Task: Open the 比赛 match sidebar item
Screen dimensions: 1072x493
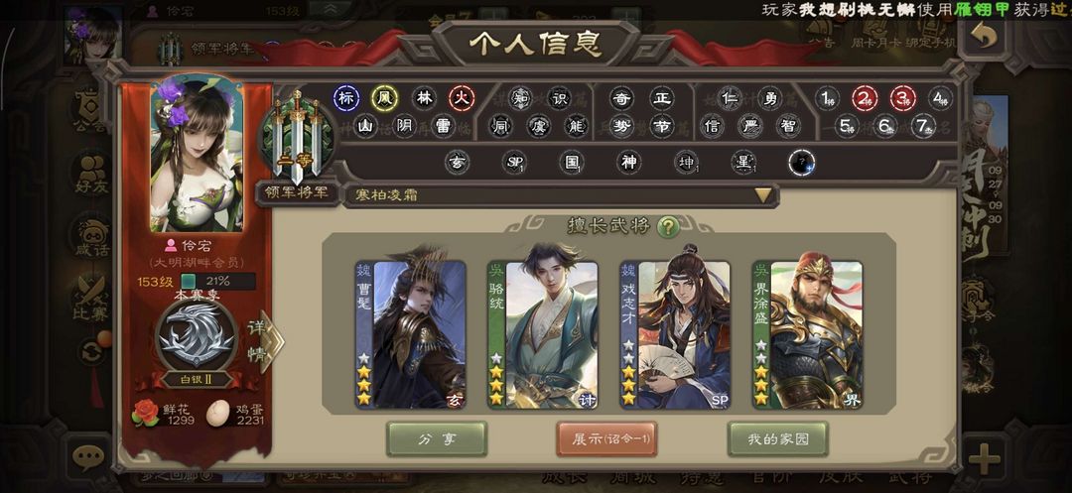Action: [x=91, y=299]
